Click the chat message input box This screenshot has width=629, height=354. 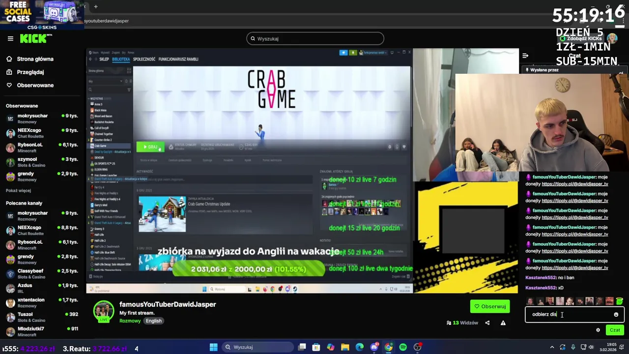pos(574,315)
